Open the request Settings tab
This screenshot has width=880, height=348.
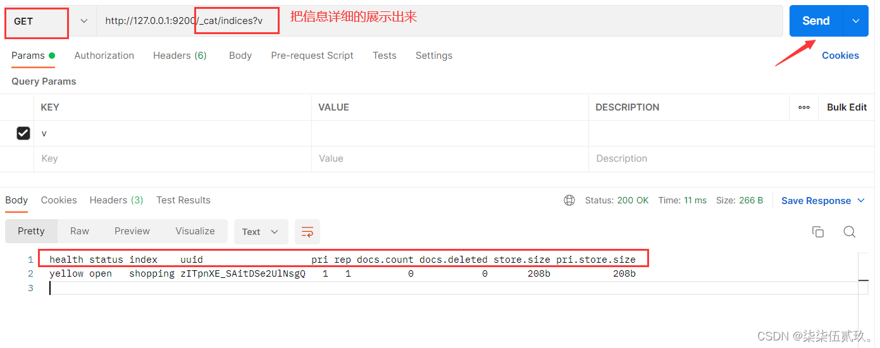click(434, 56)
